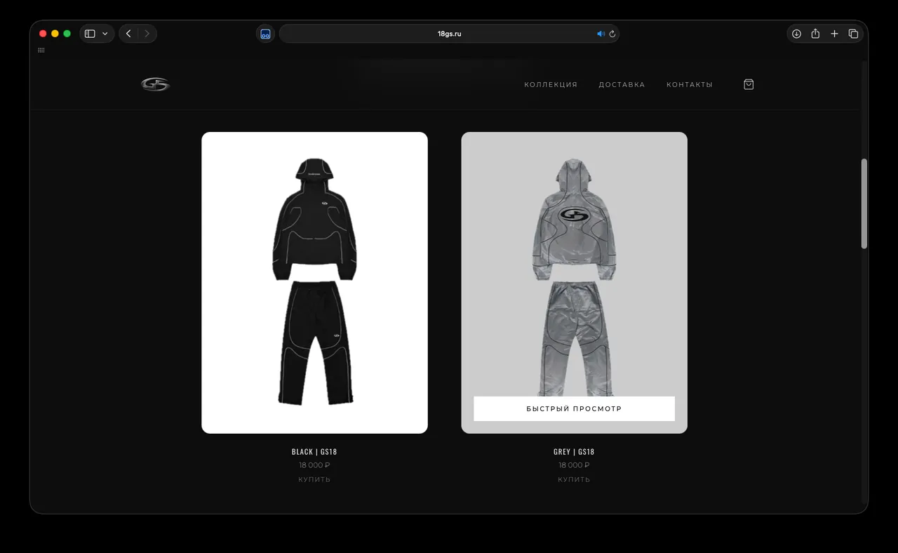The width and height of the screenshot is (898, 553).
Task: Reload the page with refresh icon
Action: [612, 34]
